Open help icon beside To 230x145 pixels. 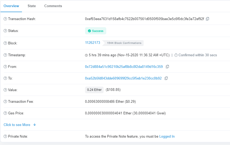(x=5, y=78)
